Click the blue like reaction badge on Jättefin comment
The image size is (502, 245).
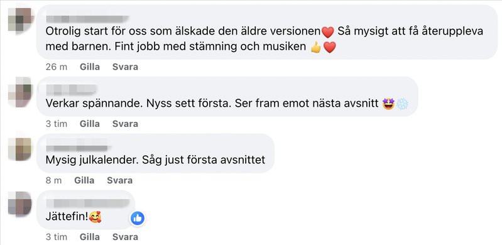pyautogui.click(x=138, y=219)
